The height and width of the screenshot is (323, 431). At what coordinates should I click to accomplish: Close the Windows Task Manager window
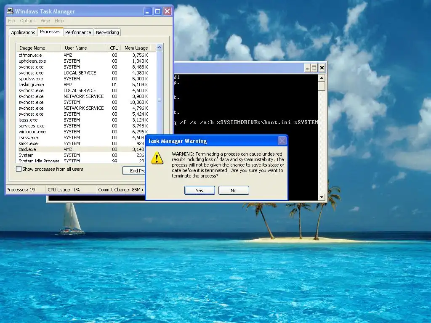pos(168,11)
